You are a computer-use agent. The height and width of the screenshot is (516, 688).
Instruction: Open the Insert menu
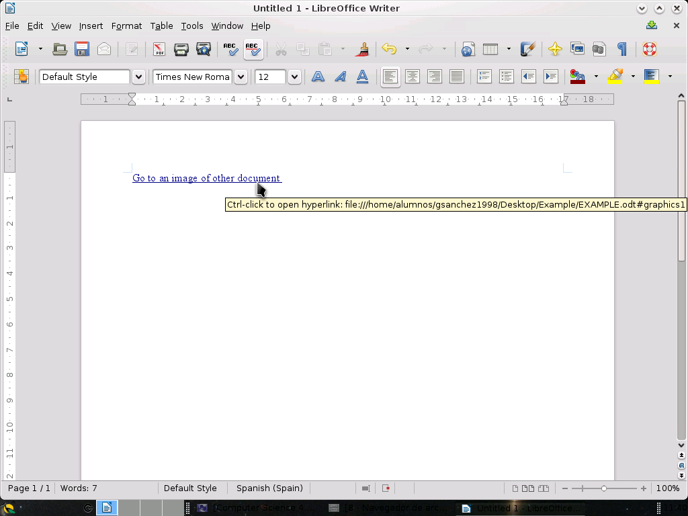pos(91,26)
